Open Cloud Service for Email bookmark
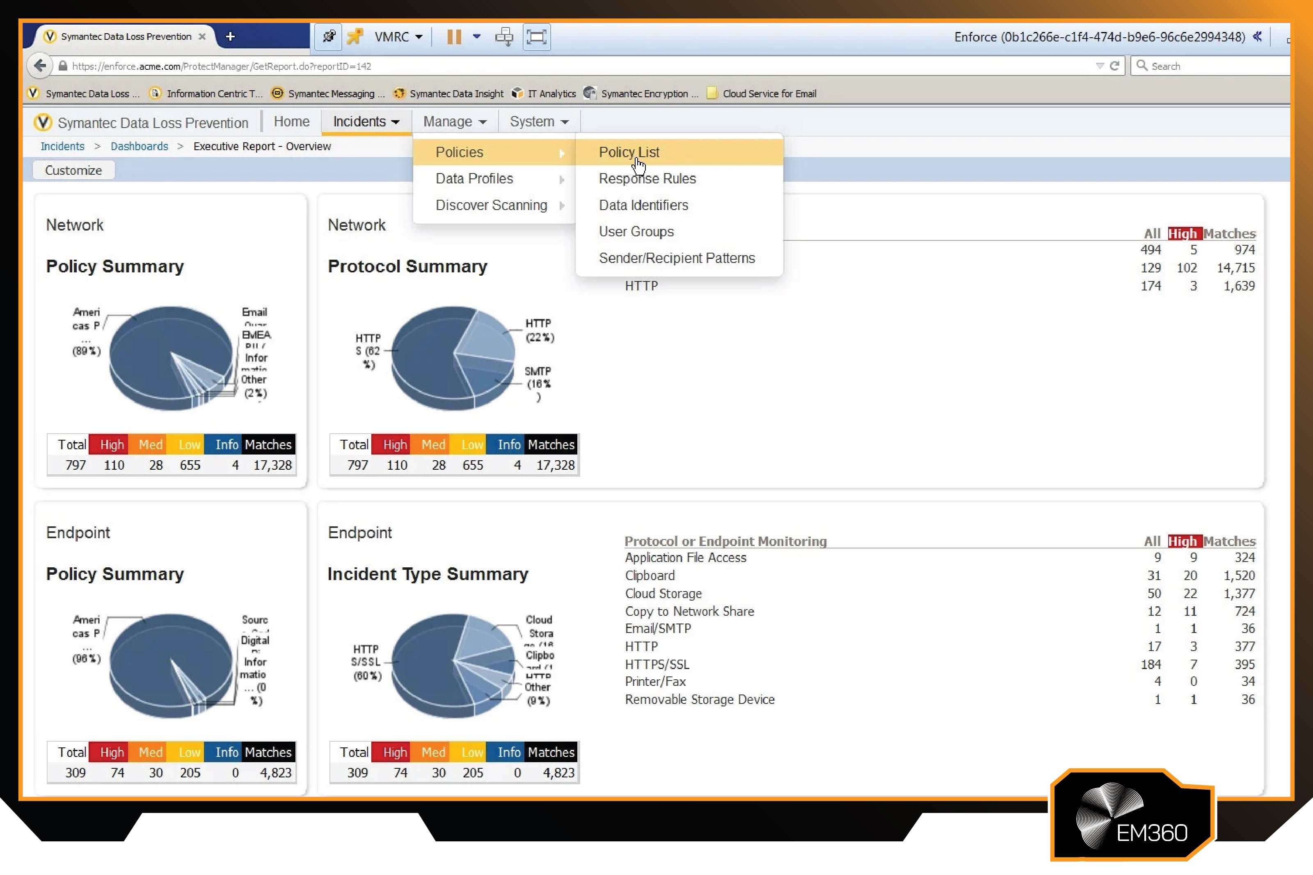Image resolution: width=1313 pixels, height=875 pixels. (768, 94)
